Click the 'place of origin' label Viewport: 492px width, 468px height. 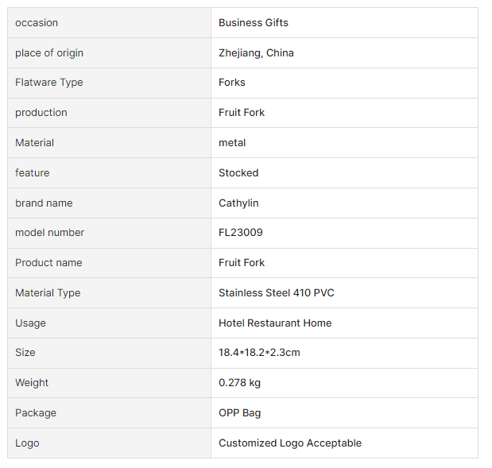coord(49,53)
